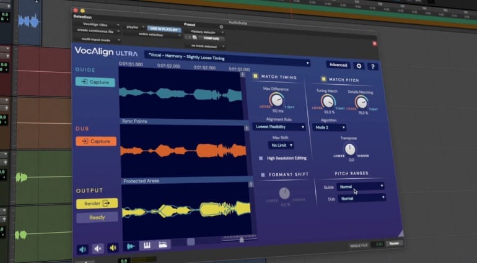Image resolution: width=477 pixels, height=263 pixels.
Task: Click the yellow output waveform display
Action: point(187,210)
